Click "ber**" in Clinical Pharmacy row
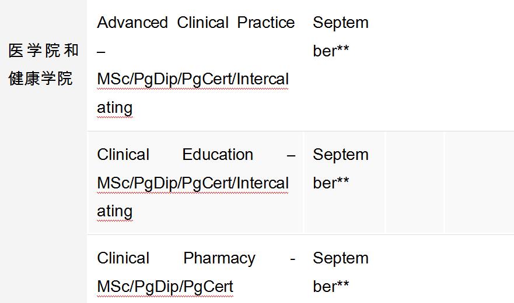514x303 pixels. (331, 287)
